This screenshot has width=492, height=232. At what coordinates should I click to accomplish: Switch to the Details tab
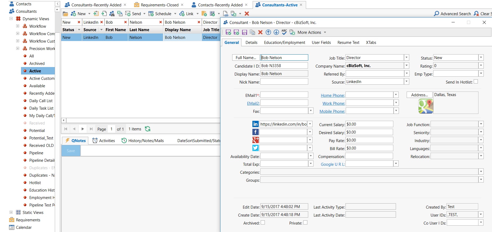pyautogui.click(x=251, y=43)
